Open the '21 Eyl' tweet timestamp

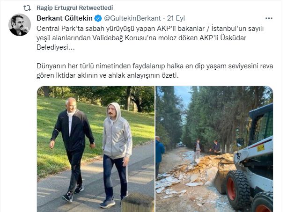pyautogui.click(x=176, y=18)
